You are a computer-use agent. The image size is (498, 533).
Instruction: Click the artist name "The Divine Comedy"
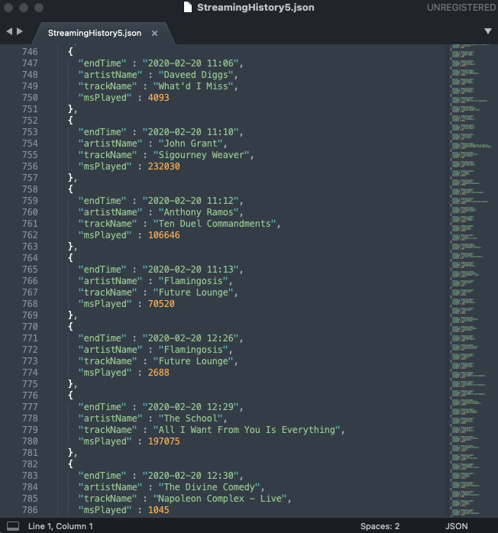coord(210,486)
